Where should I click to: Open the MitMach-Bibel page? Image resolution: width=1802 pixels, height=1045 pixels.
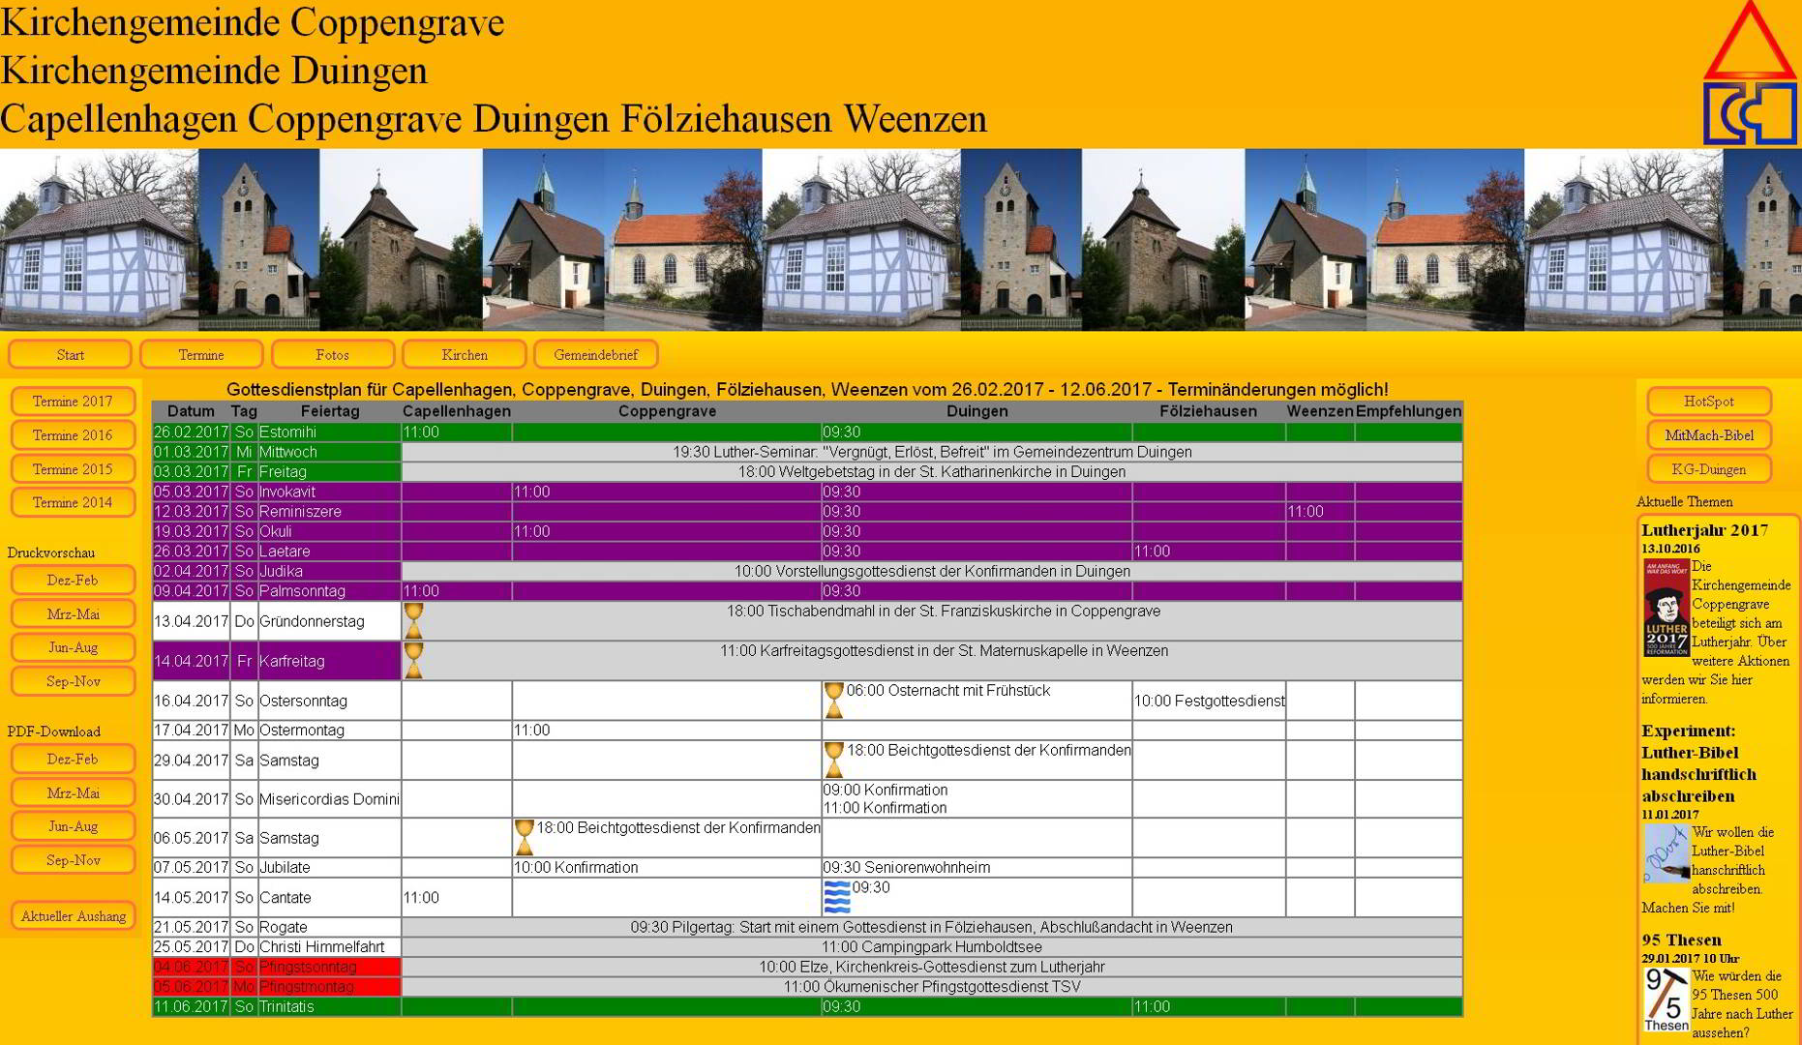[1709, 434]
